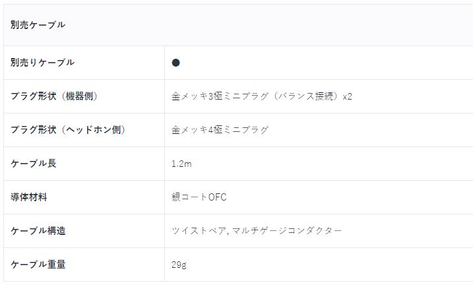Screen dimensions: 473x285
Task: Select the 銀コートOFC value text
Action: point(199,197)
